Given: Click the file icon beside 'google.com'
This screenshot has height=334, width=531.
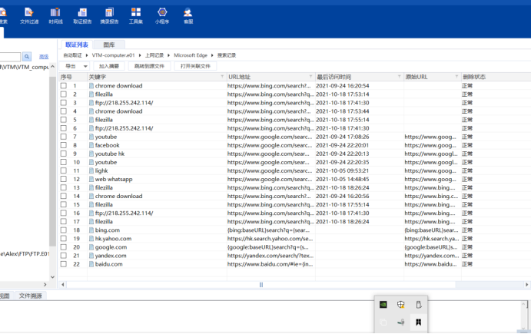Looking at the screenshot, I should click(x=91, y=247).
